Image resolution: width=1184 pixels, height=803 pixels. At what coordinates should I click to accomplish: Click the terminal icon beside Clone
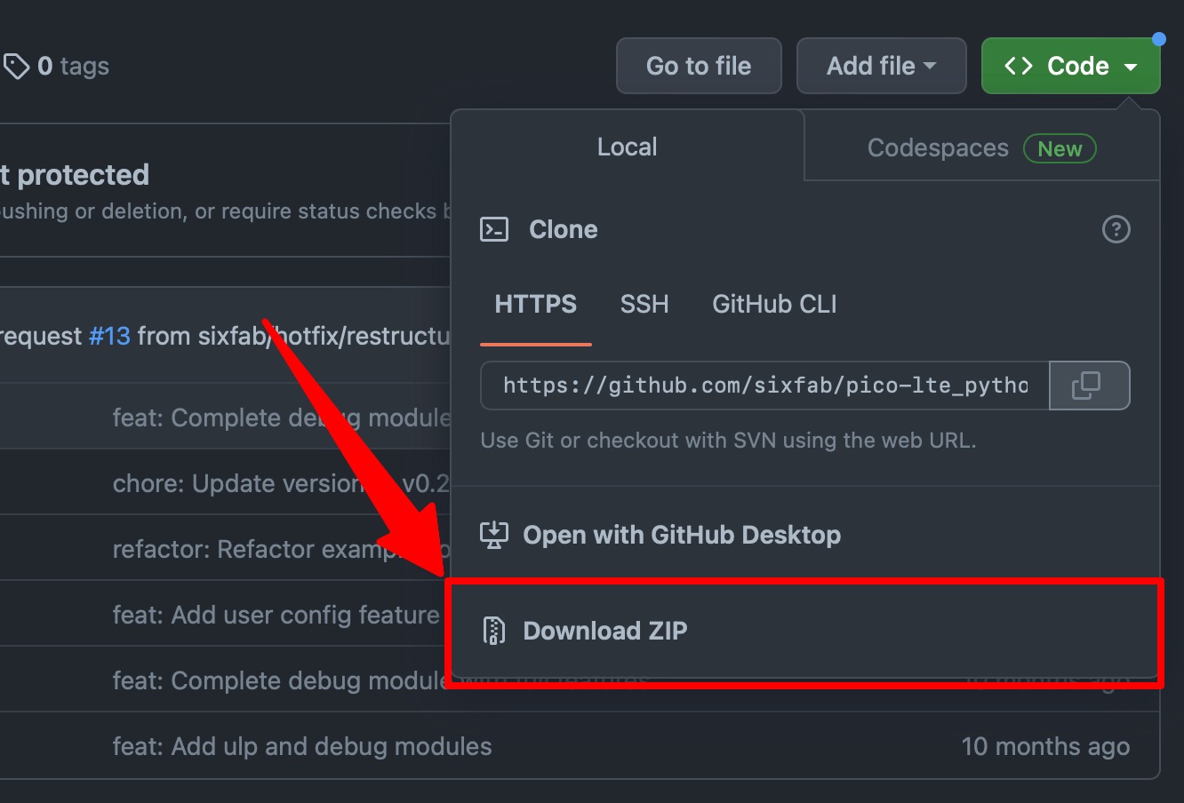pos(494,229)
